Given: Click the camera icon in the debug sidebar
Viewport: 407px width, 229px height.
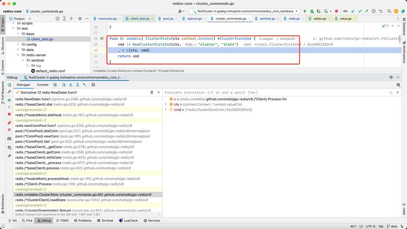Looking at the screenshot, I should (9, 138).
